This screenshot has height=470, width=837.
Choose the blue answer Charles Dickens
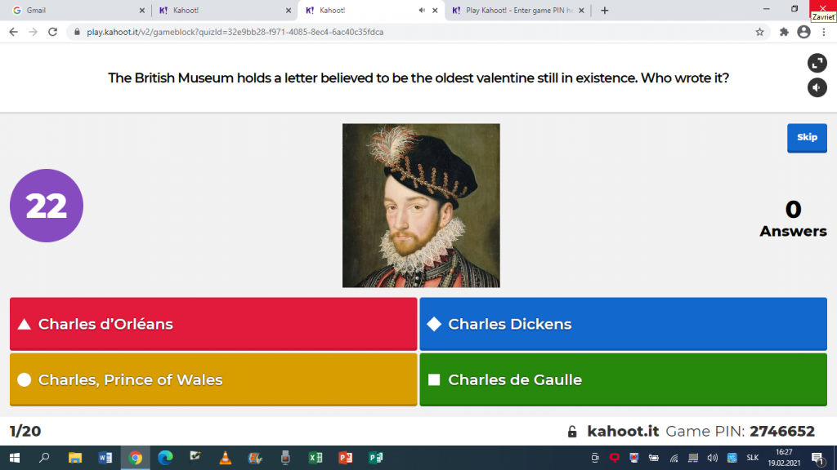point(623,324)
